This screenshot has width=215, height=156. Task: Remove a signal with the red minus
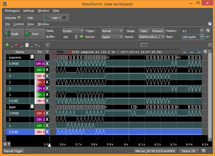point(17,45)
